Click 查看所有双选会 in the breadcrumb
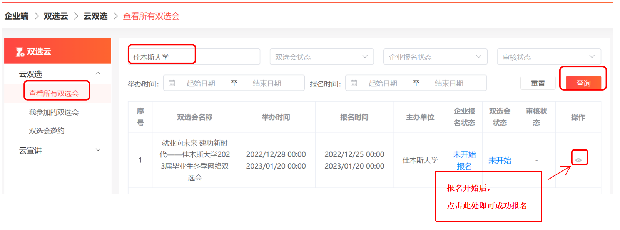 point(151,16)
